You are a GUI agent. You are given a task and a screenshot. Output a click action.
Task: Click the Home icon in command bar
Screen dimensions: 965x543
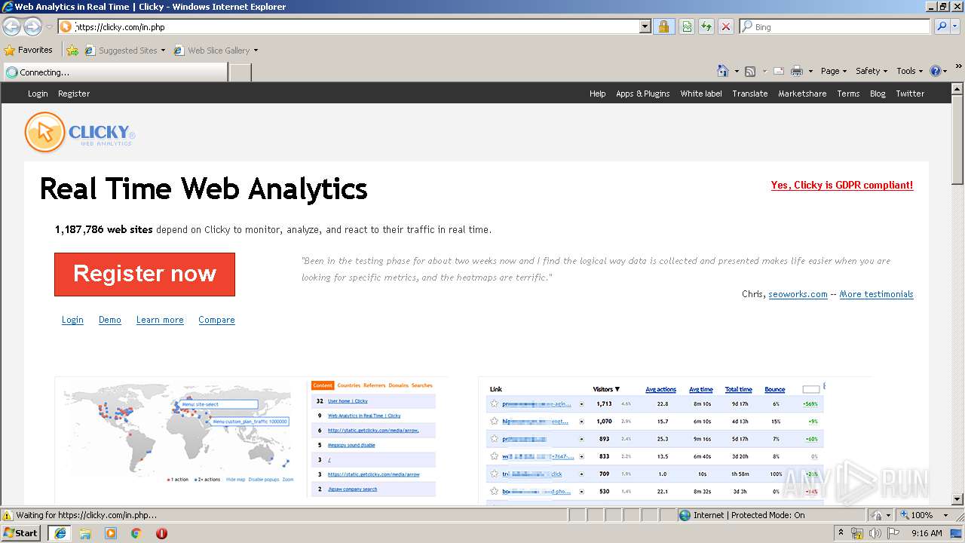click(x=722, y=71)
